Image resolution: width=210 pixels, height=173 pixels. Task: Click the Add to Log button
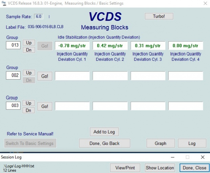(x=104, y=132)
